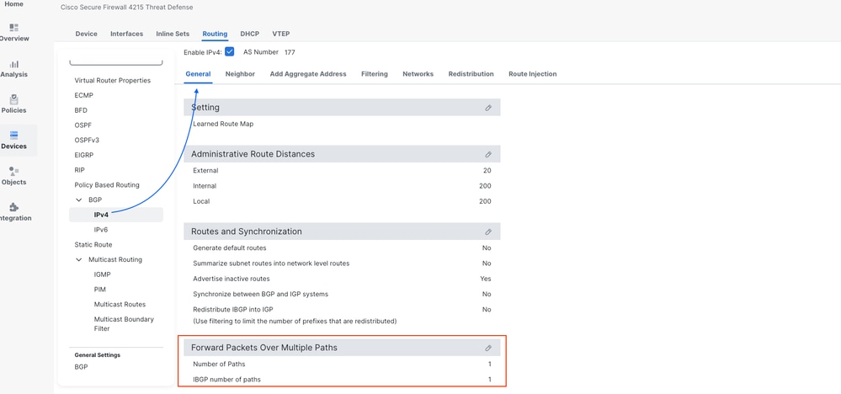Open Static Route settings

point(93,244)
